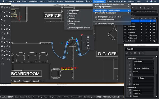Choose Horizontal from the dimension constraints submenu

pyautogui.click(x=78, y=13)
